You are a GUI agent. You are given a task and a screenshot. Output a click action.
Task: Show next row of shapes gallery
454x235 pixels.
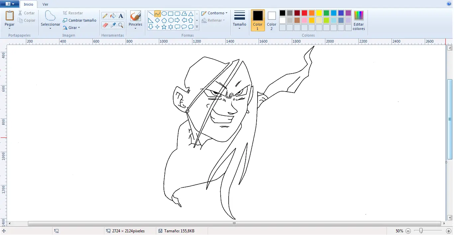point(197,20)
